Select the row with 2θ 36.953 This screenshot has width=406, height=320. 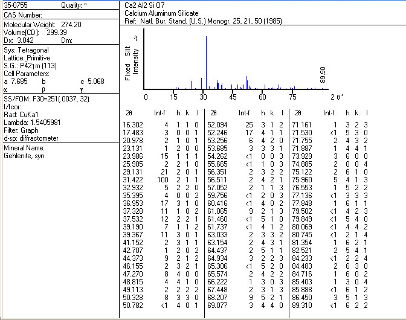tap(161, 203)
